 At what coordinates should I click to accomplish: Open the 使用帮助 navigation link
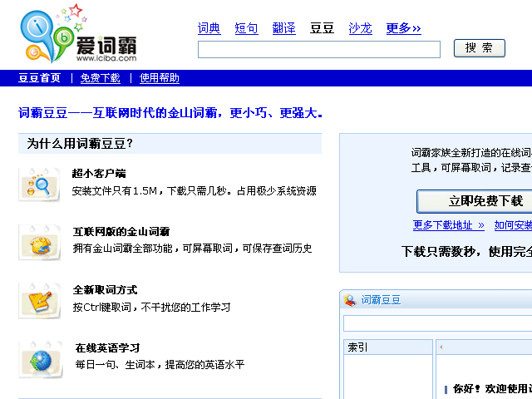tap(159, 78)
